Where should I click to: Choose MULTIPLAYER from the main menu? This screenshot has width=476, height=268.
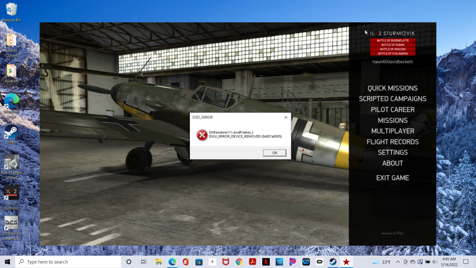(x=393, y=131)
